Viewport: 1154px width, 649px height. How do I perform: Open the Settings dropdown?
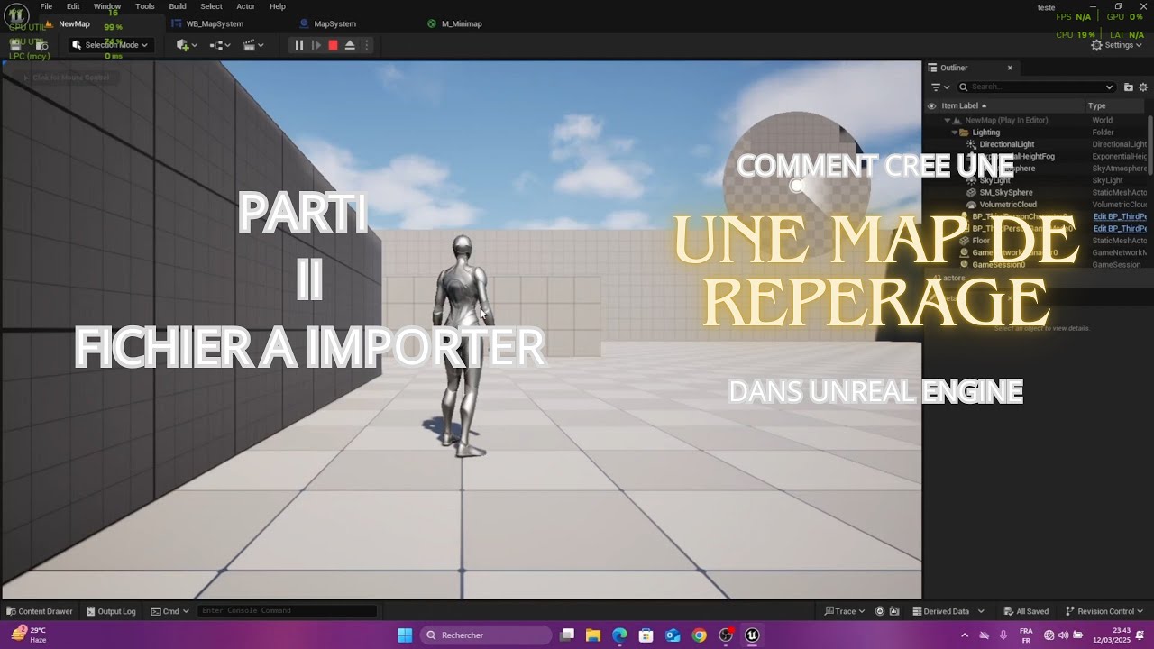[x=1116, y=45]
